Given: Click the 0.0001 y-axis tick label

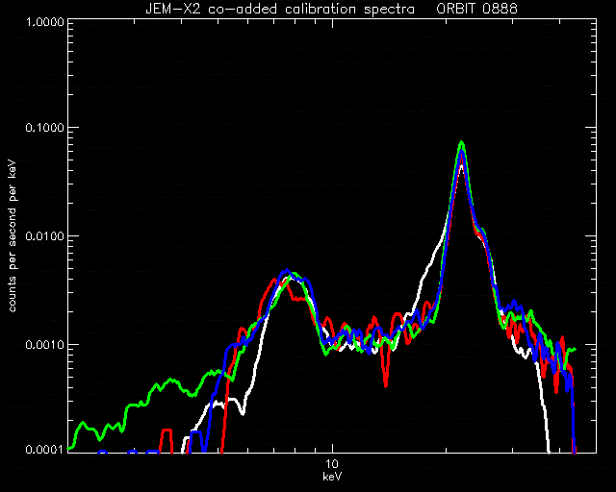Looking at the screenshot, I should [x=44, y=449].
